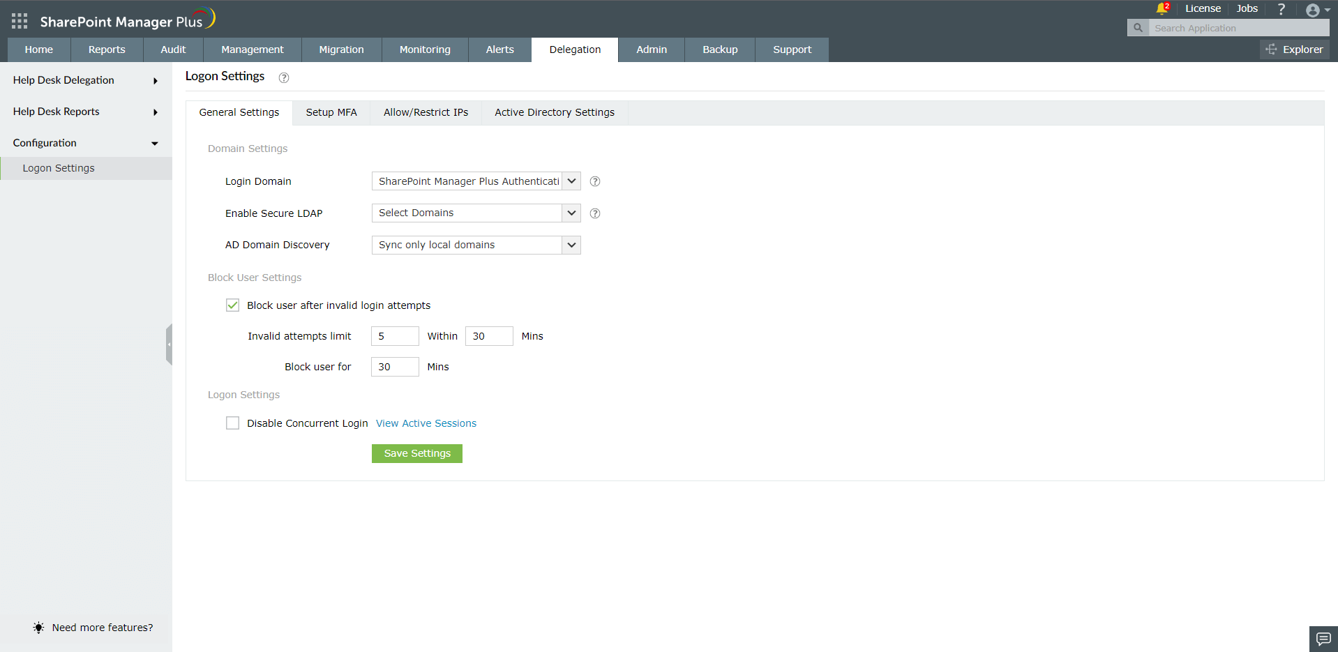Screen dimensions: 1338x652
Task: Open the help question mark in top bar
Action: pos(1281,9)
